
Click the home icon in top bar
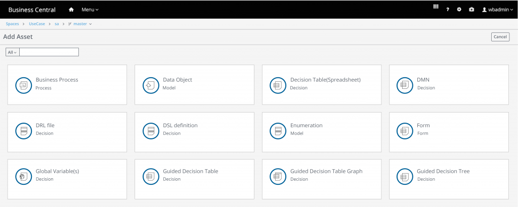71,10
